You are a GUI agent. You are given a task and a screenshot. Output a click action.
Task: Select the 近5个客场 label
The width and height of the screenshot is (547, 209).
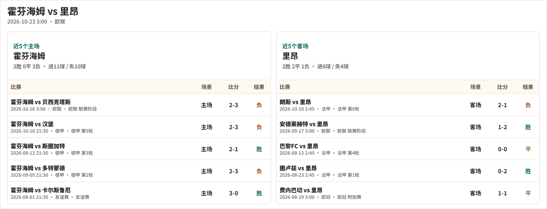pyautogui.click(x=295, y=46)
